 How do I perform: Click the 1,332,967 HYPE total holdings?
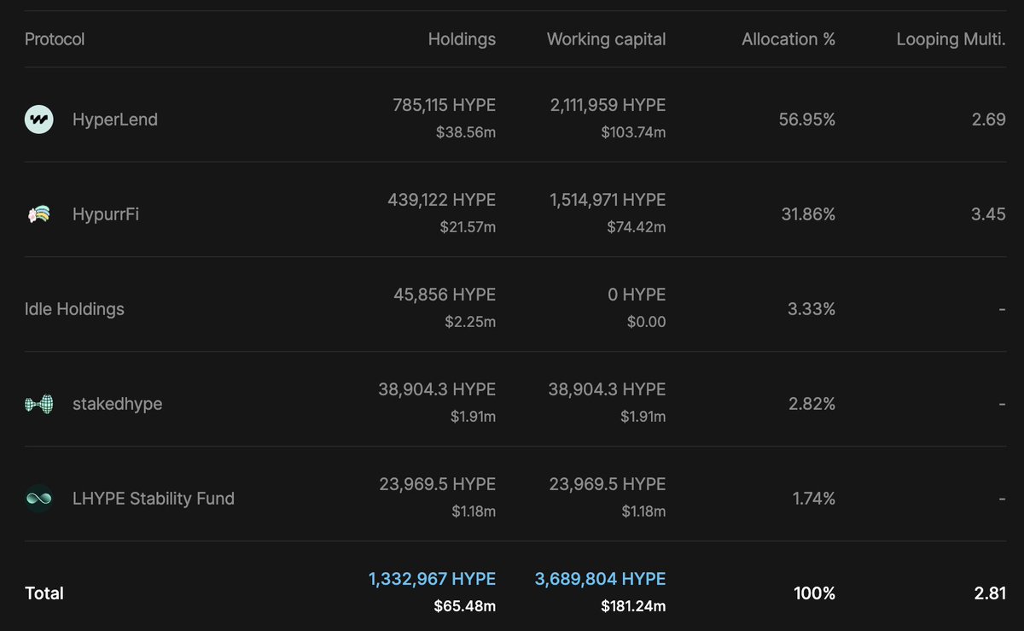pyautogui.click(x=432, y=579)
